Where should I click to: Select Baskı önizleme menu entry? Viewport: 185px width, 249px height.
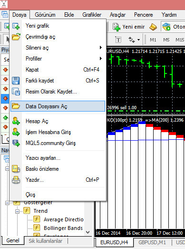58,169
